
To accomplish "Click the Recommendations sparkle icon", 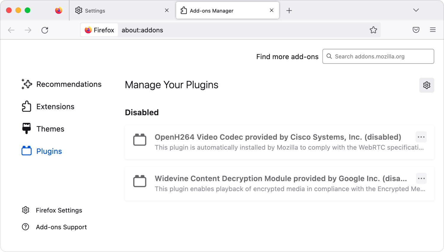I will (x=27, y=84).
